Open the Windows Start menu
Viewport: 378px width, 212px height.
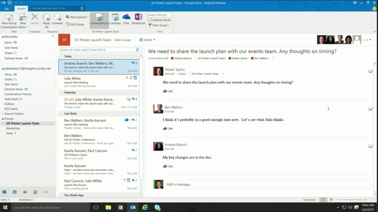coord(5,207)
